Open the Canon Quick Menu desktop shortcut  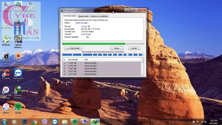tap(6, 59)
